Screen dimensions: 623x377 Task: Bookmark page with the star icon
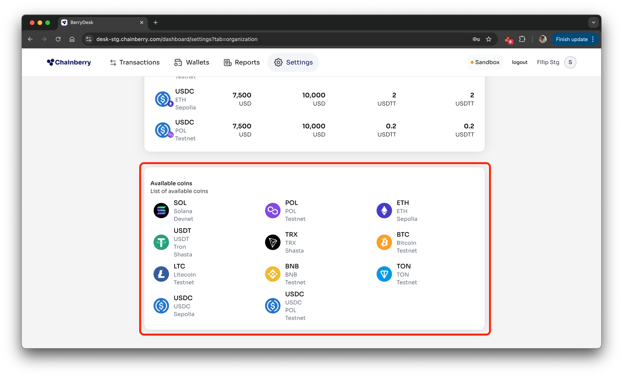pyautogui.click(x=489, y=39)
